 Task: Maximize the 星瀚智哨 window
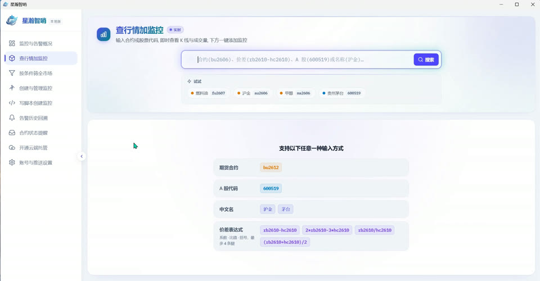point(516,4)
